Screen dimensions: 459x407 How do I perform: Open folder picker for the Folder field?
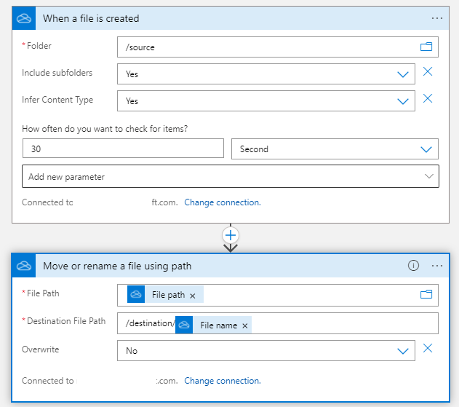pyautogui.click(x=426, y=47)
